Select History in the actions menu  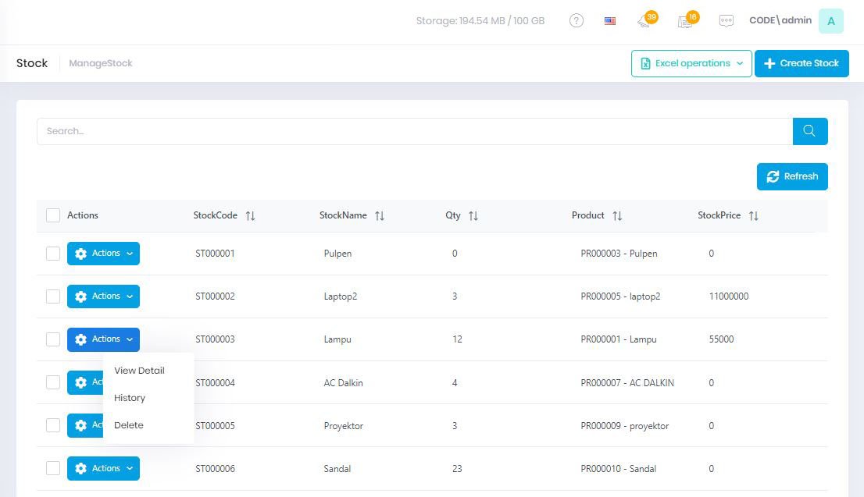pos(130,398)
